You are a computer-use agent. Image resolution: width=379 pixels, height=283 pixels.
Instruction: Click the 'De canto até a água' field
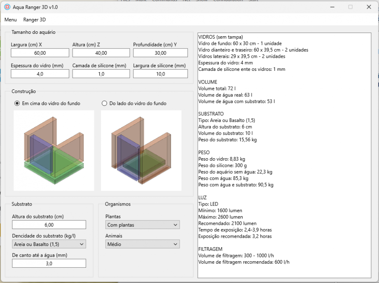click(49, 264)
